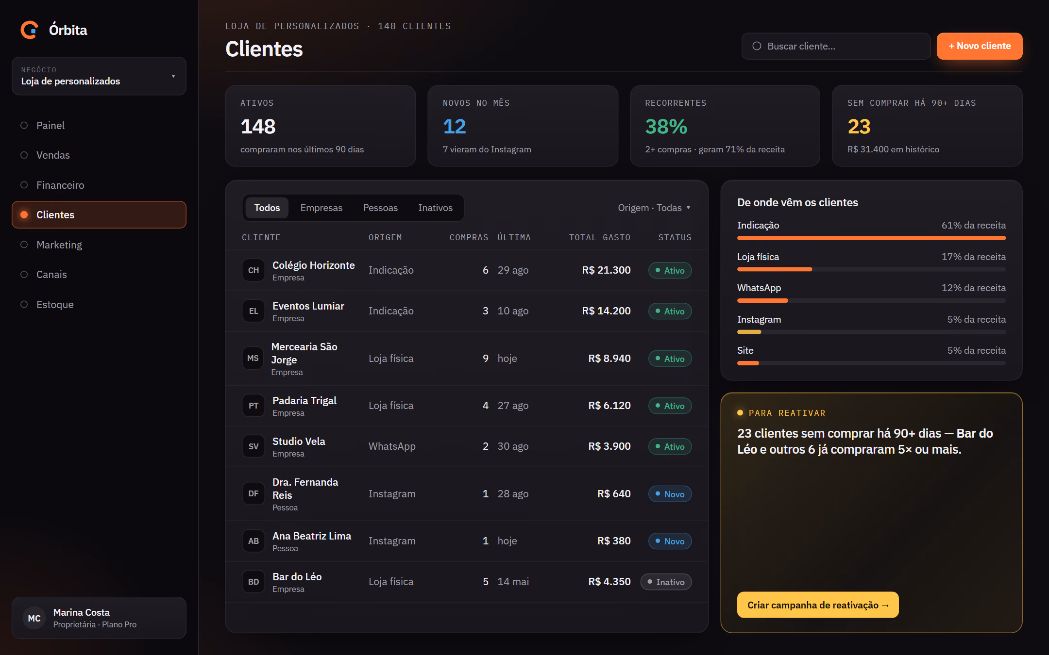Click the MC avatar of Marina Costa
The height and width of the screenshot is (655, 1049).
[34, 618]
